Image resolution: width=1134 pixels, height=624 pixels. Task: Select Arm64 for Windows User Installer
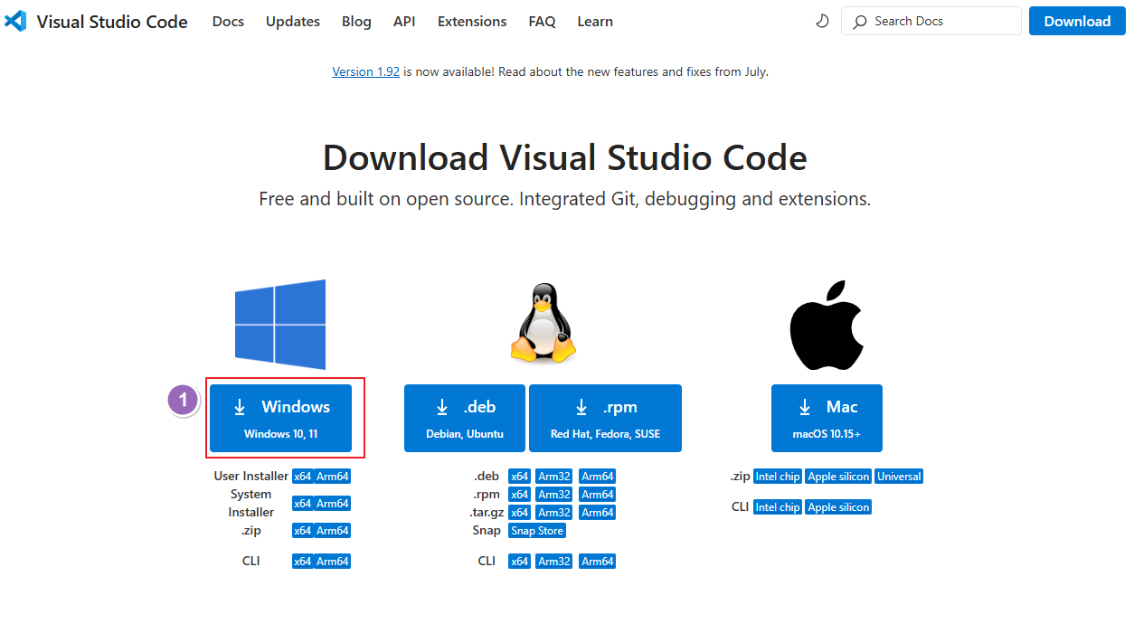click(333, 477)
